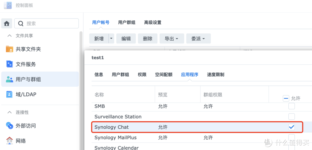Viewport: 312px width, 150px height.
Task: Open the 权限 tab in test1 dialog
Action: coord(142,75)
